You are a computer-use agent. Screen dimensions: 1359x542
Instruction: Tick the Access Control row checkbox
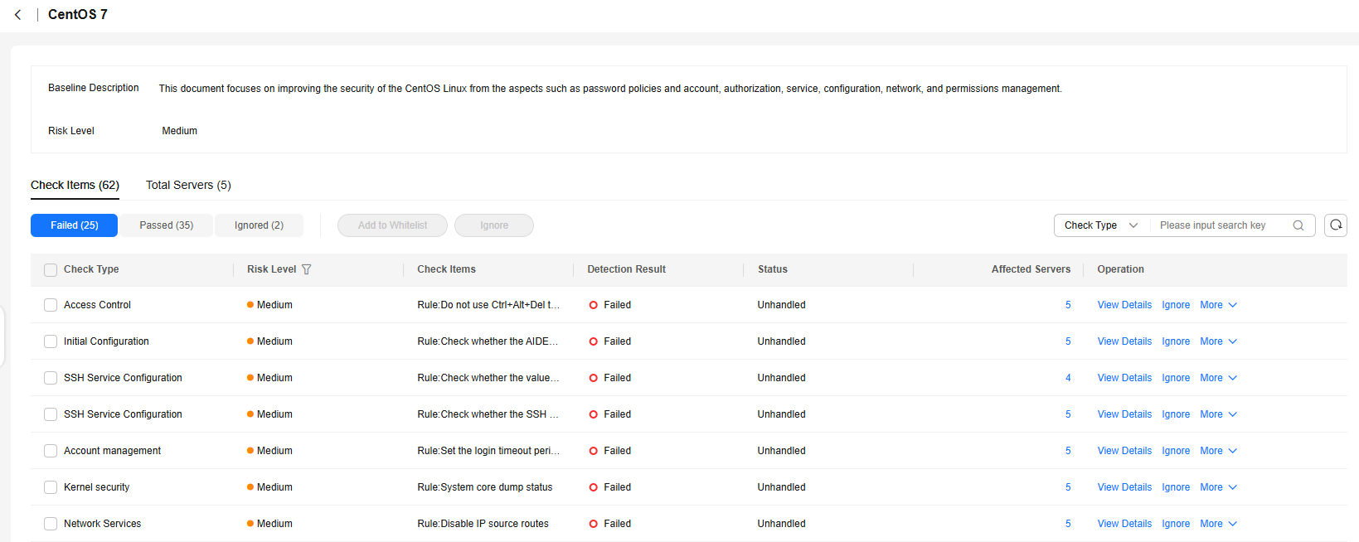(x=51, y=305)
